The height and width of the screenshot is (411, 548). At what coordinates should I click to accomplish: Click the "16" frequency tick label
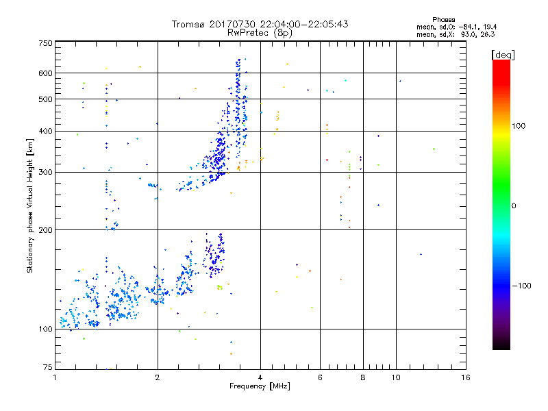tap(466, 377)
